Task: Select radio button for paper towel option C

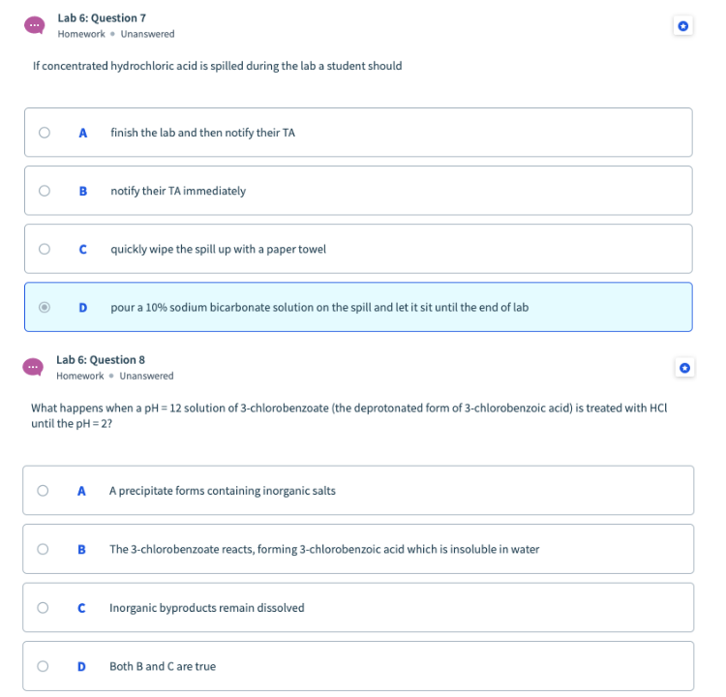Action: coord(45,249)
